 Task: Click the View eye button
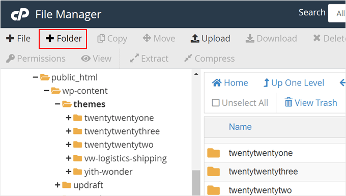click(96, 59)
